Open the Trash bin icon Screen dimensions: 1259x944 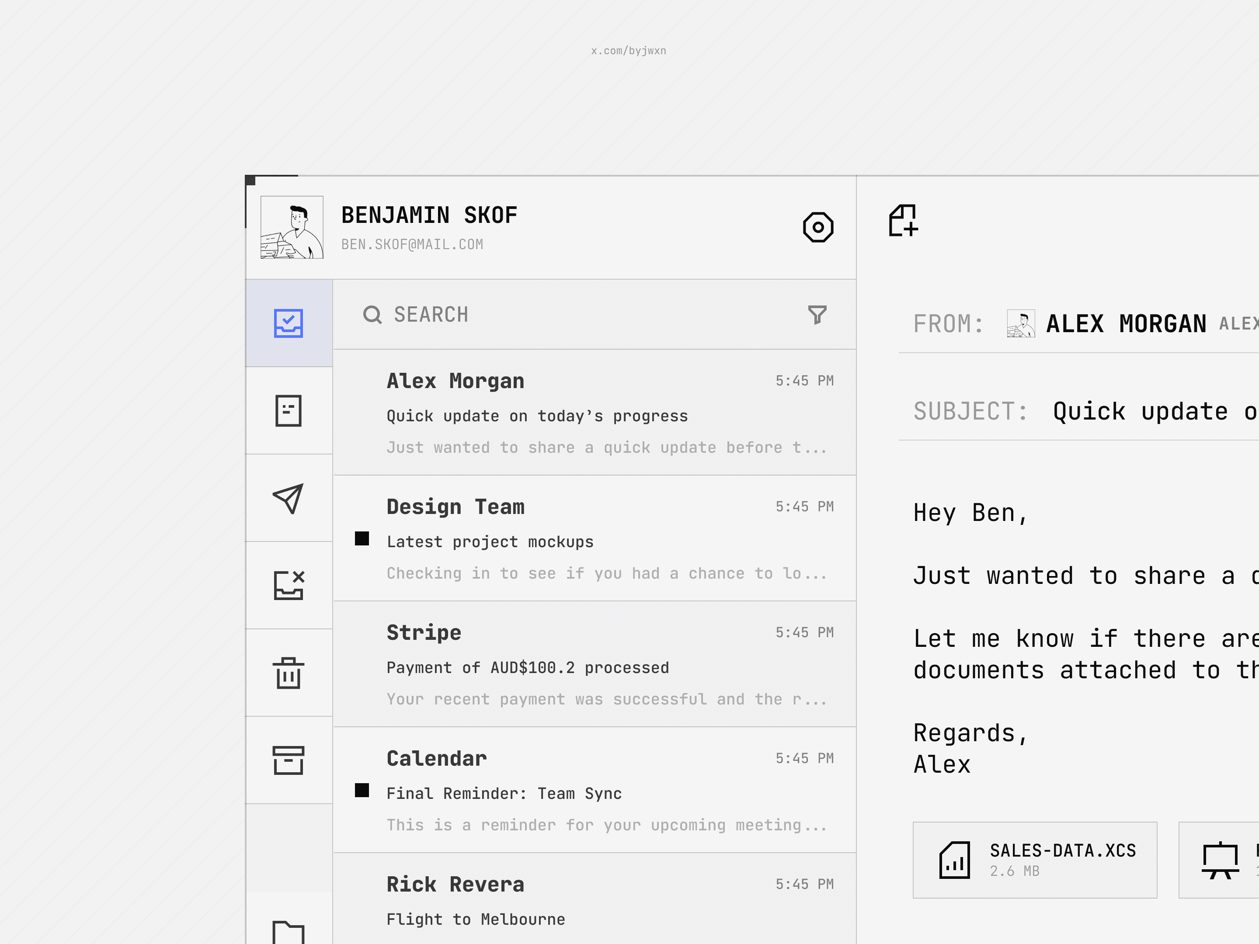(289, 673)
